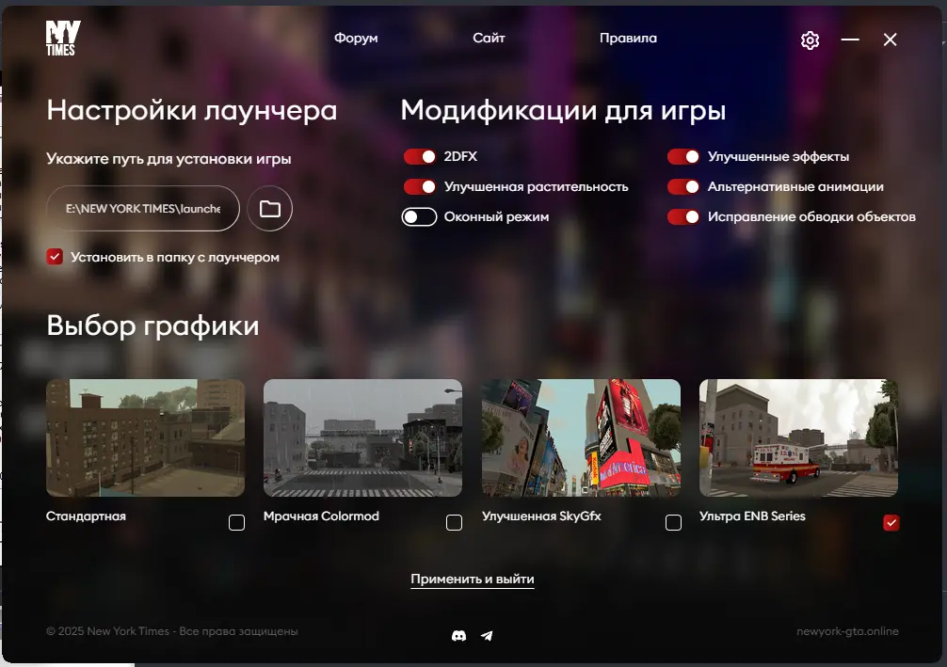
Task: Open the Форум menu item
Action: 356,39
